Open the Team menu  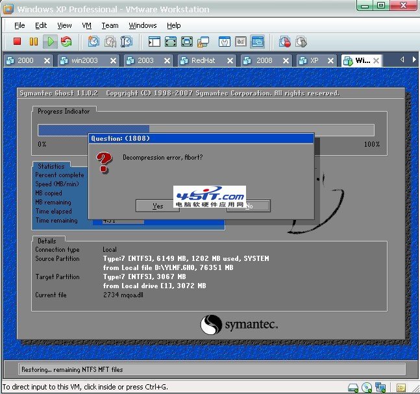coord(110,25)
